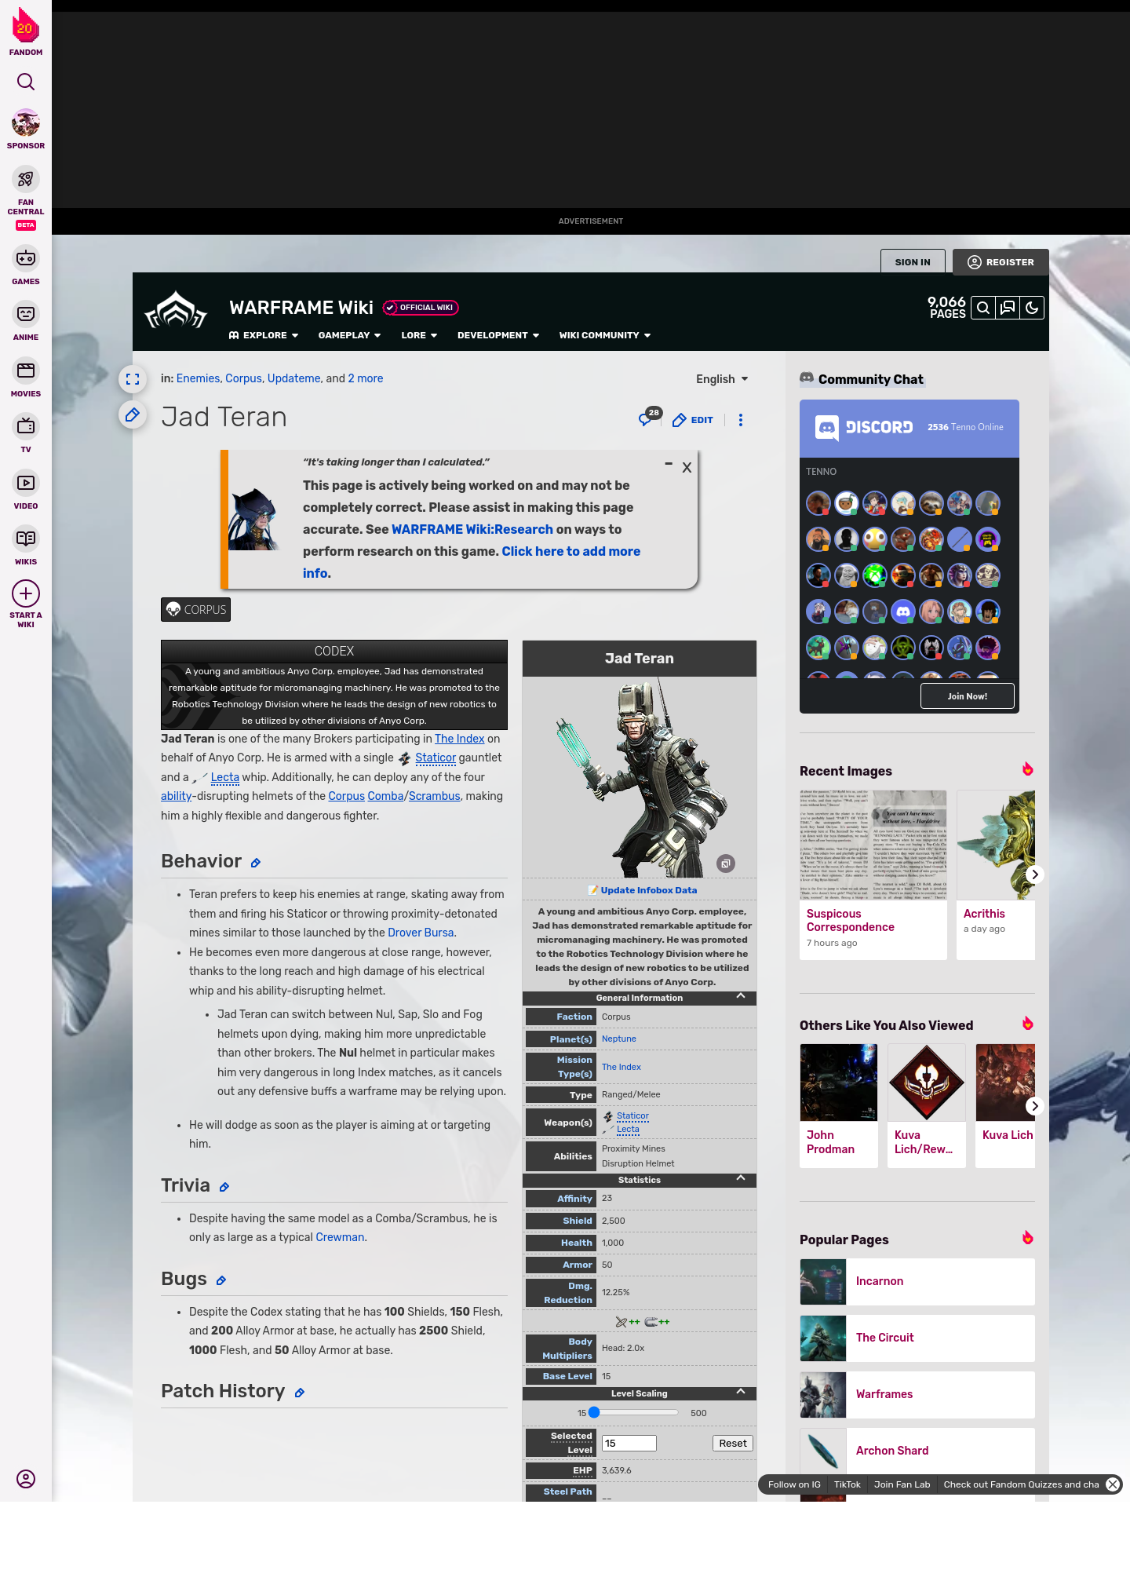Image resolution: width=1130 pixels, height=1570 pixels.
Task: Open the Gameplay dropdown menu
Action: pyautogui.click(x=349, y=335)
